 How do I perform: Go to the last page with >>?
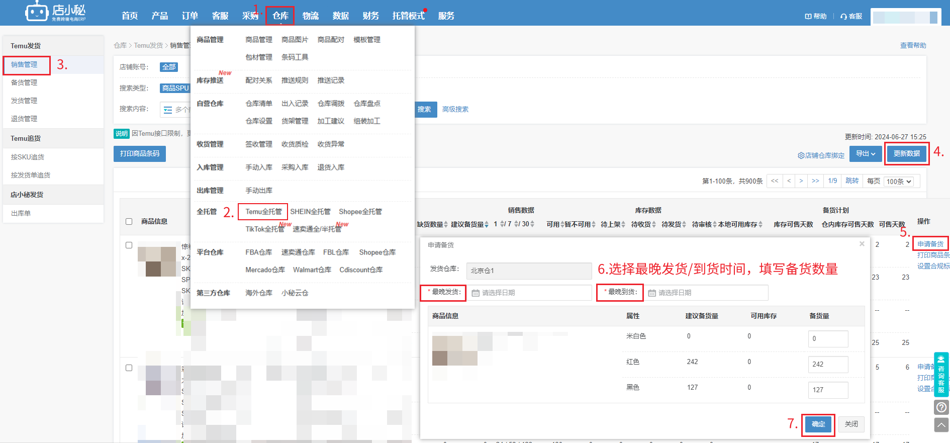pos(815,181)
